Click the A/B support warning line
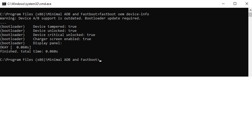This screenshot has width=252, height=119. pos(70,18)
